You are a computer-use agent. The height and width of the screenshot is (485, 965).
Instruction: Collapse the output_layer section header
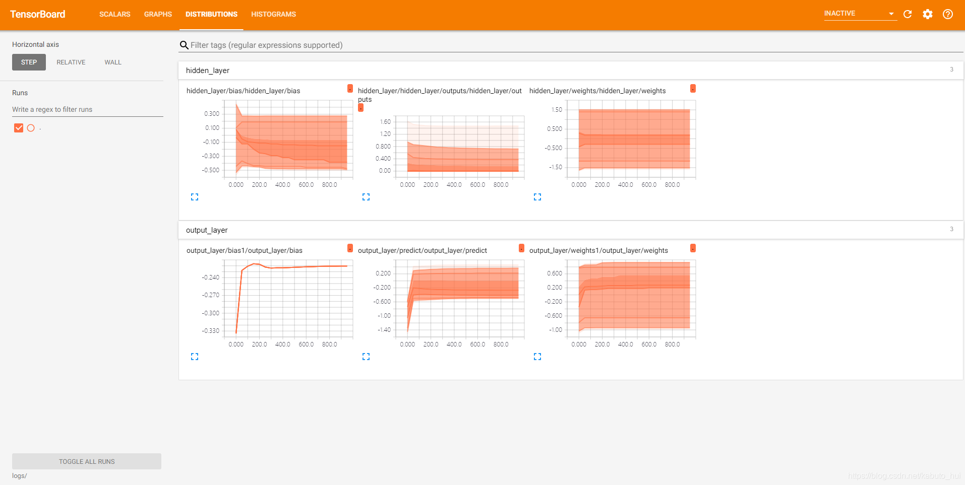[571, 230]
